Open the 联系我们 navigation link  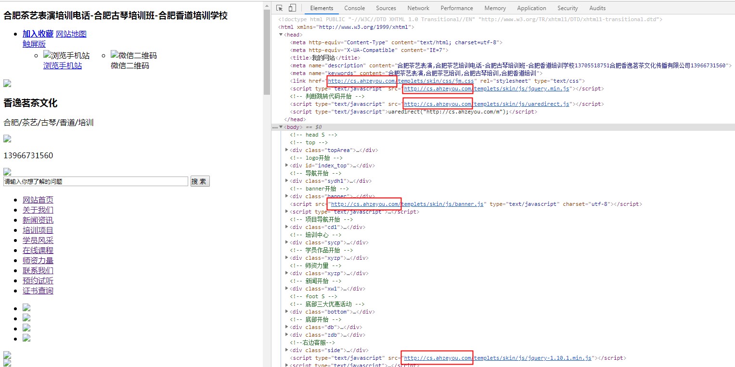click(38, 270)
